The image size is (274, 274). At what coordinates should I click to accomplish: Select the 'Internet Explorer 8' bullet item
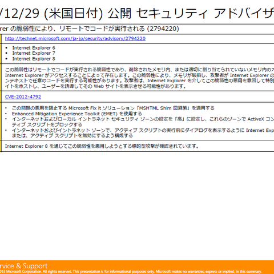tap(34, 59)
